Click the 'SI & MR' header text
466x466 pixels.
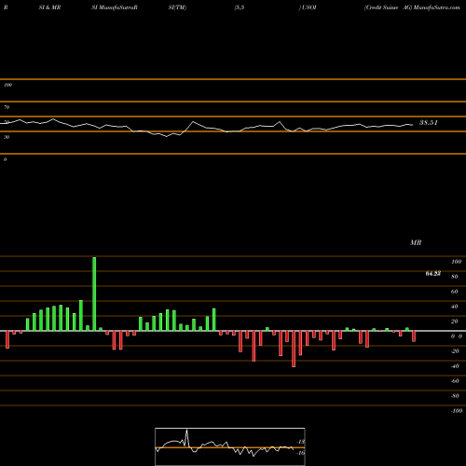(49, 7)
